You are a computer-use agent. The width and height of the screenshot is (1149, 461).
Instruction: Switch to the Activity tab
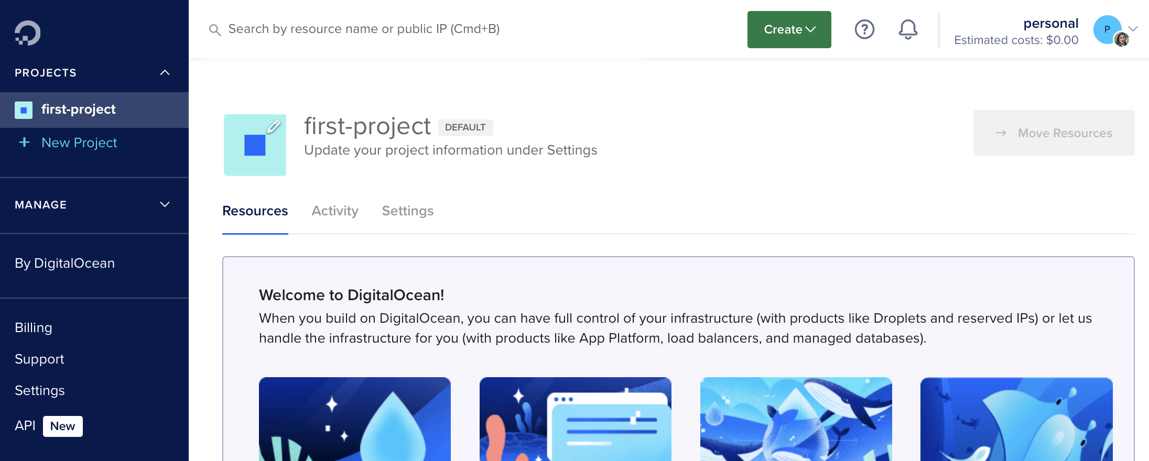coord(335,211)
